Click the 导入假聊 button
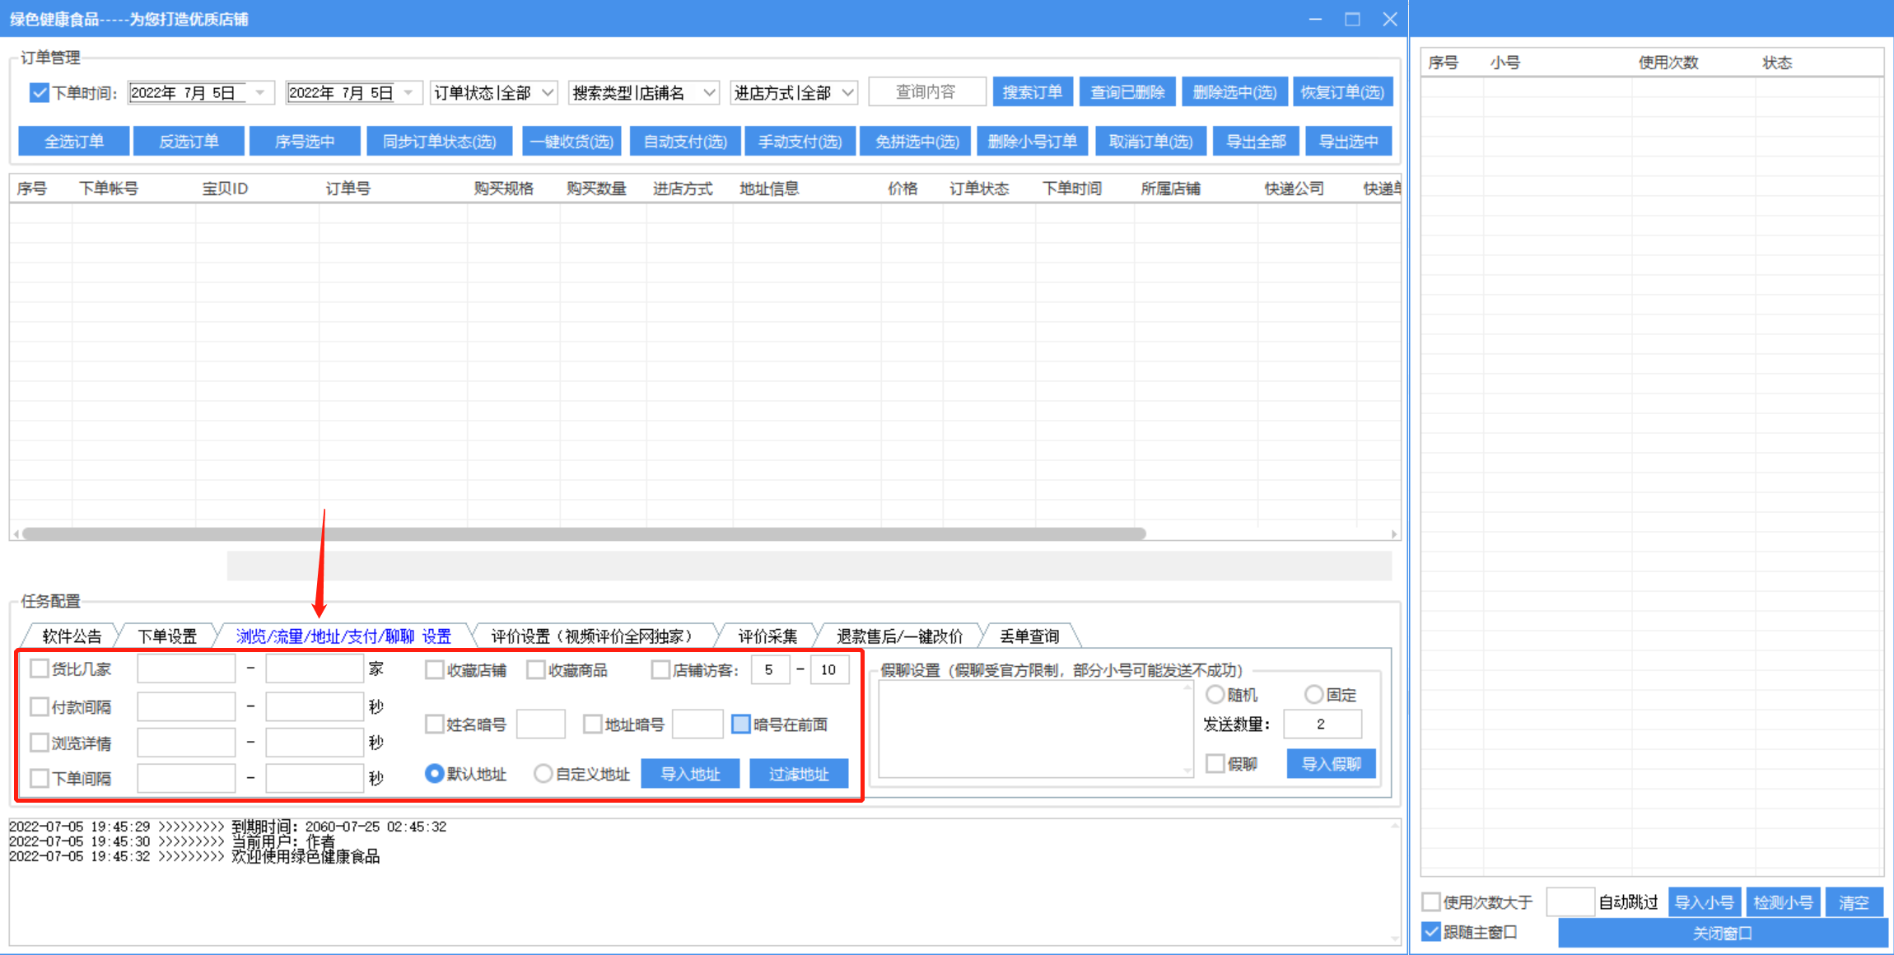 click(x=1331, y=764)
